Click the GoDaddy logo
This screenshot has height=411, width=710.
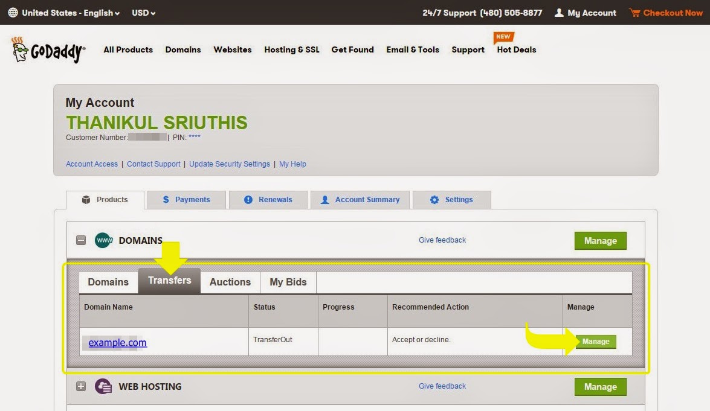(48, 50)
